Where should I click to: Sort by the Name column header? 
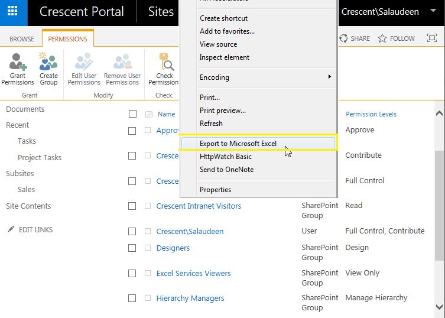166,114
